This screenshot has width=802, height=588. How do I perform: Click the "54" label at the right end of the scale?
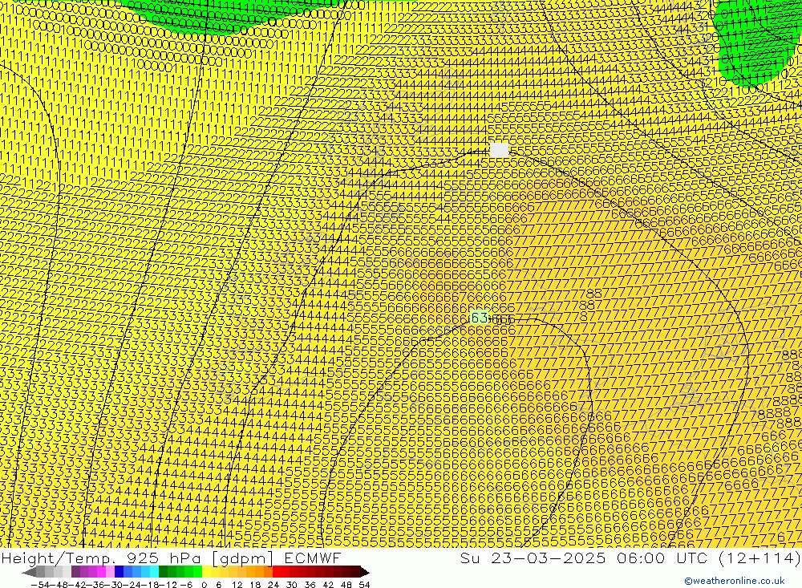tap(364, 585)
